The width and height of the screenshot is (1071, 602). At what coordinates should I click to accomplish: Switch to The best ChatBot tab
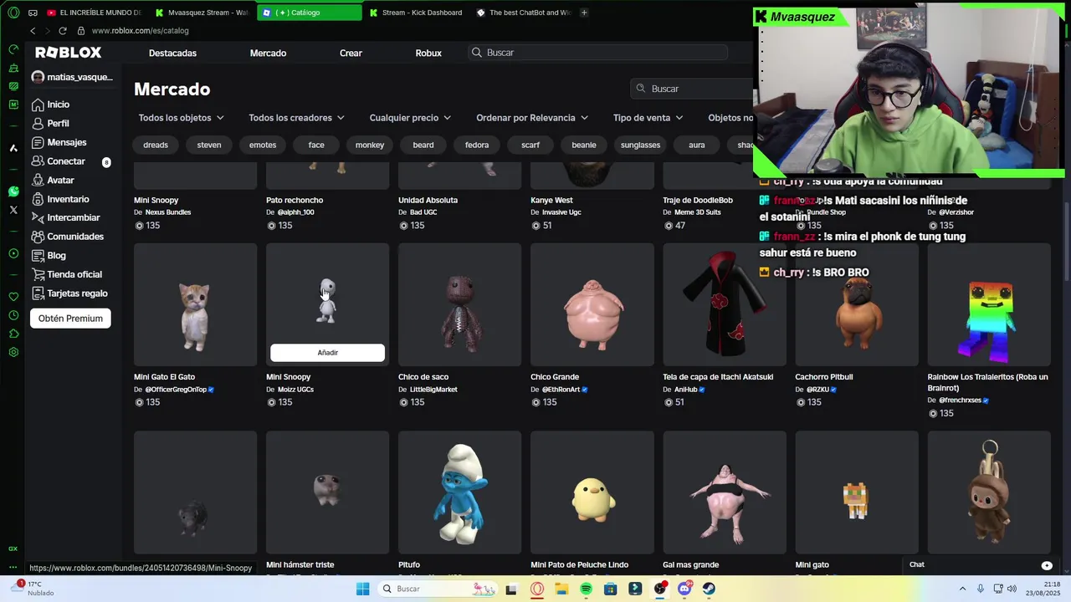pos(524,13)
